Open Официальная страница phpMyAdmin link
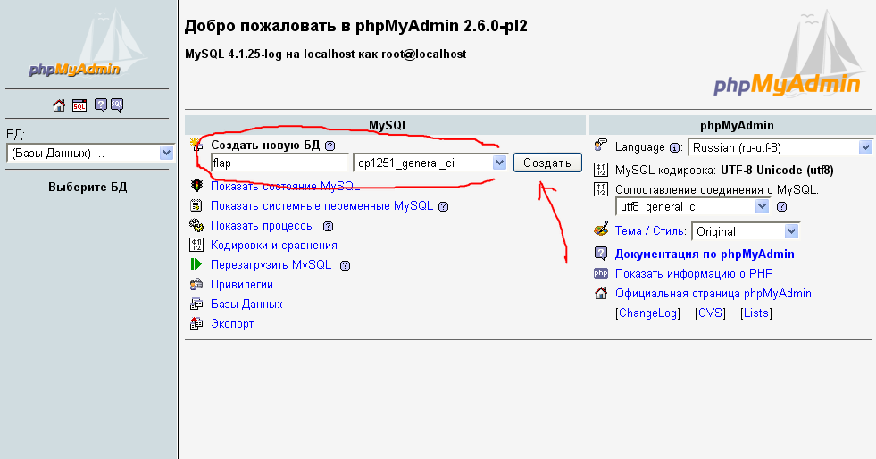 [x=713, y=293]
